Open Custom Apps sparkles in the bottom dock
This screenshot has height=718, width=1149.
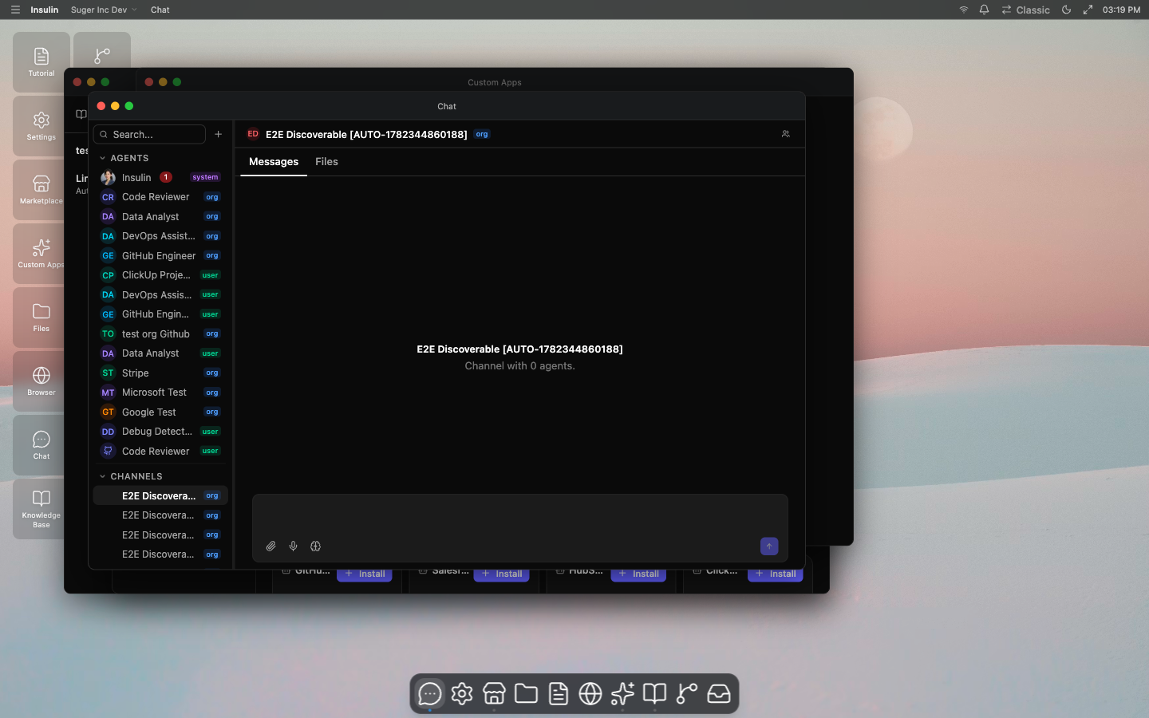(622, 693)
